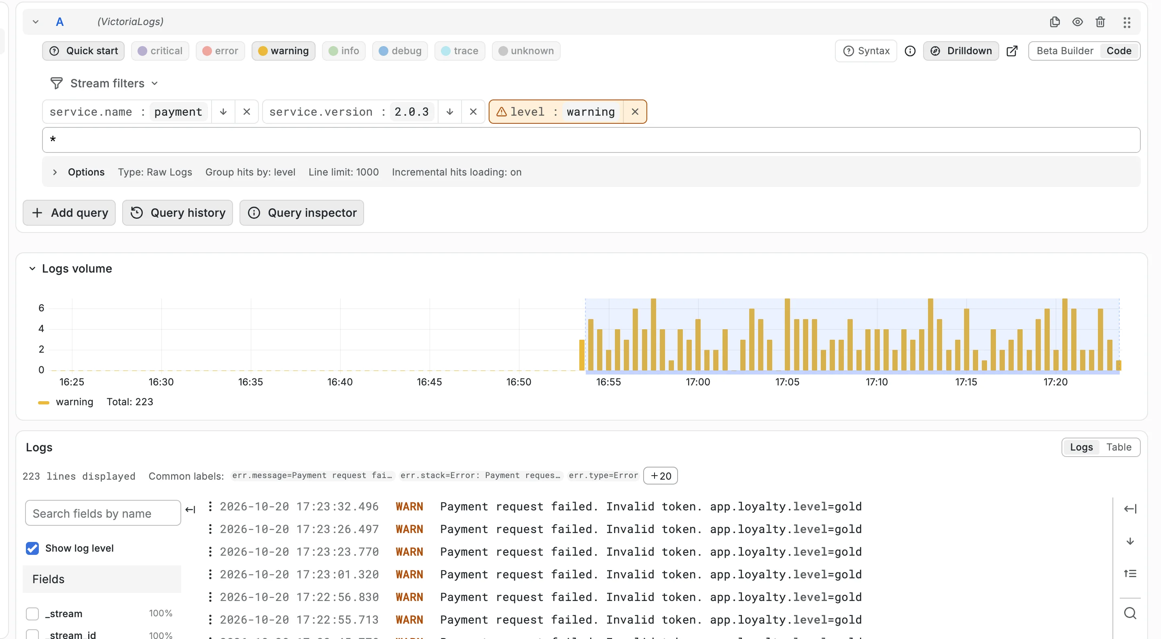The height and width of the screenshot is (639, 1161).
Task: Focus the Search fields by name box
Action: (x=103, y=513)
